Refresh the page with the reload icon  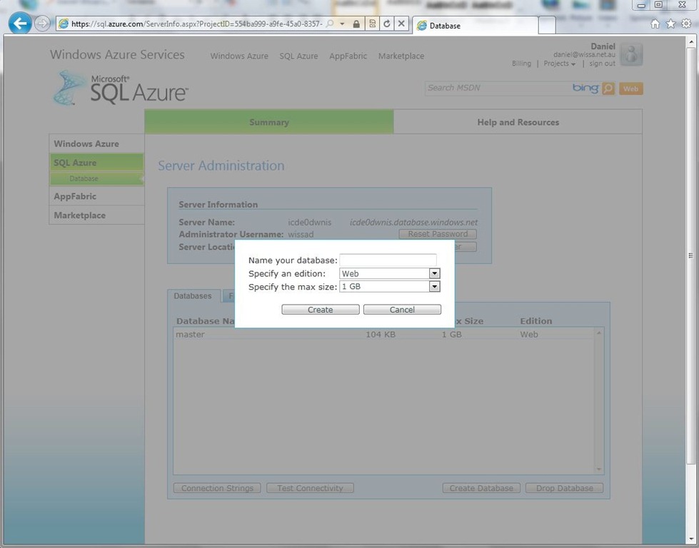386,24
